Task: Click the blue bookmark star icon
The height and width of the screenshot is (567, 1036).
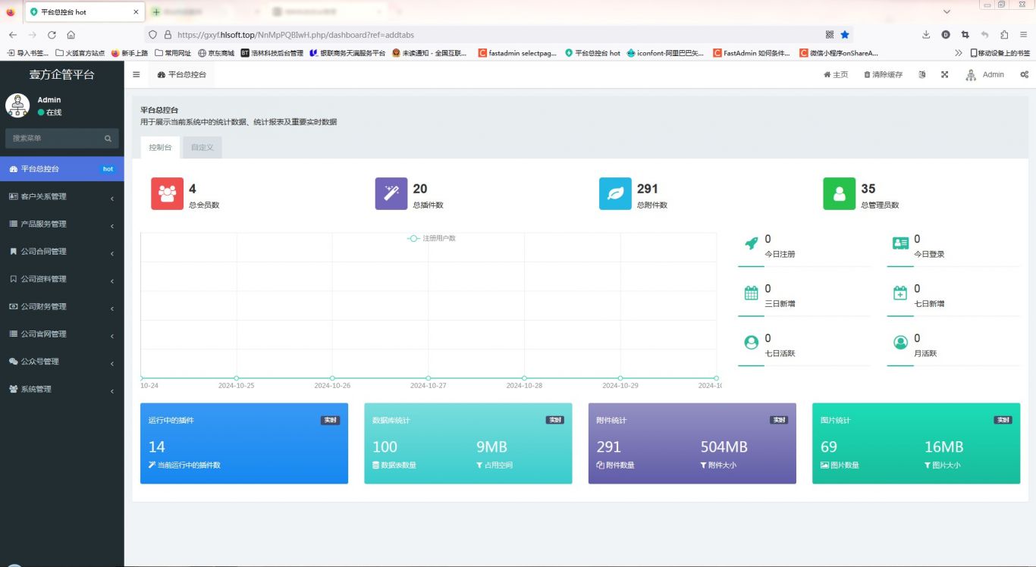Action: [845, 34]
